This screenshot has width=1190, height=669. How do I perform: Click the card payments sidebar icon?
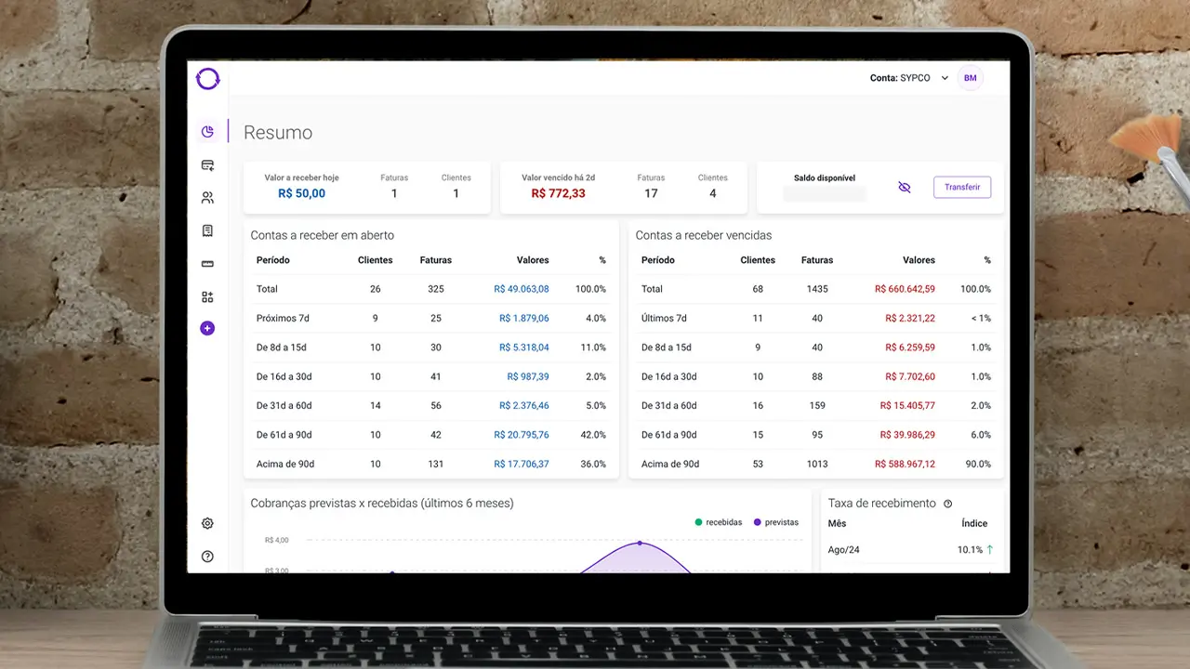click(x=207, y=165)
